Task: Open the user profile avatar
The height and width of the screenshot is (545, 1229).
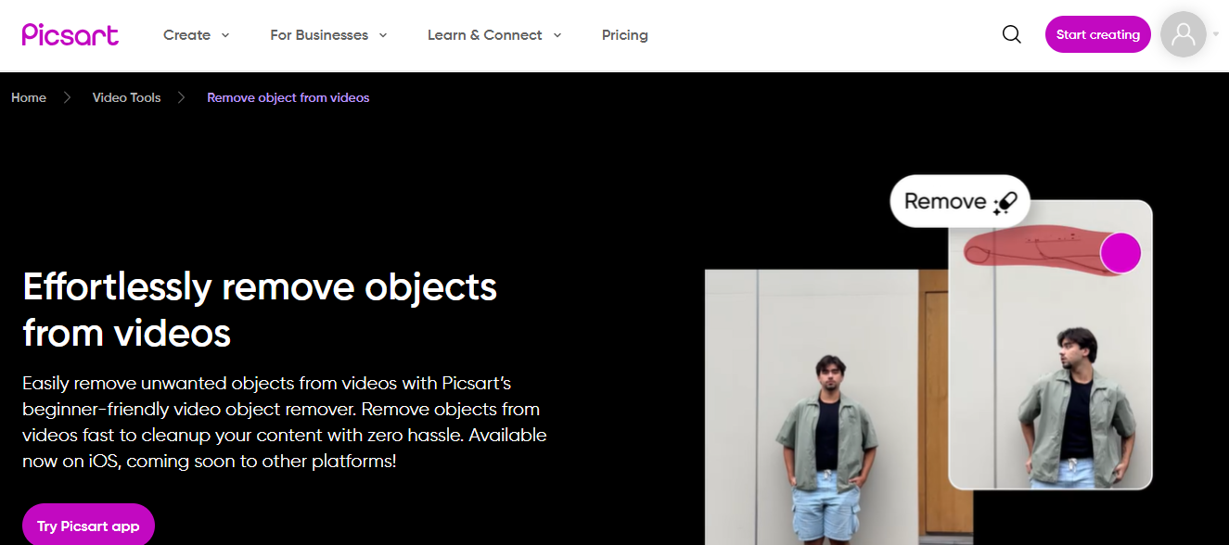Action: pos(1183,34)
